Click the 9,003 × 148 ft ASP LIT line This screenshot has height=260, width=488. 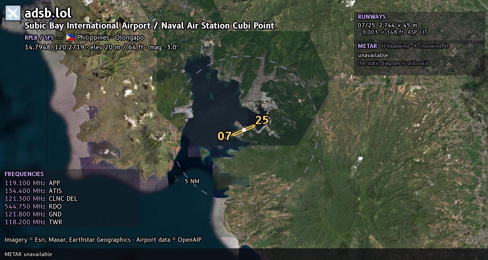(x=395, y=32)
